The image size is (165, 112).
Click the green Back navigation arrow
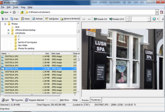(2, 12)
